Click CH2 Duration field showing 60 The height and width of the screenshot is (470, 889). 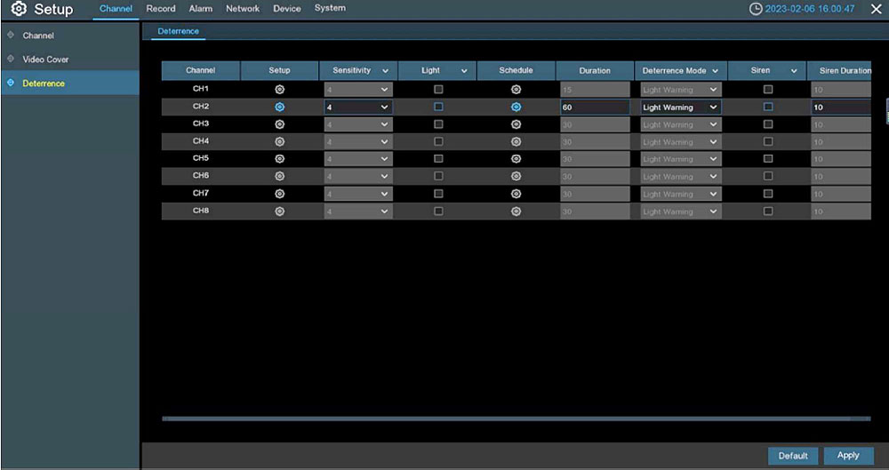[x=595, y=108]
